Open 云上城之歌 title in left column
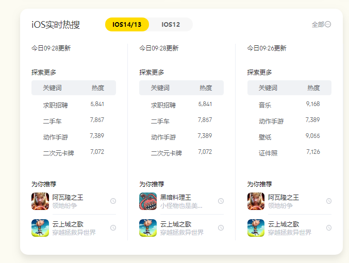The width and height of the screenshot is (349, 263). point(68,224)
